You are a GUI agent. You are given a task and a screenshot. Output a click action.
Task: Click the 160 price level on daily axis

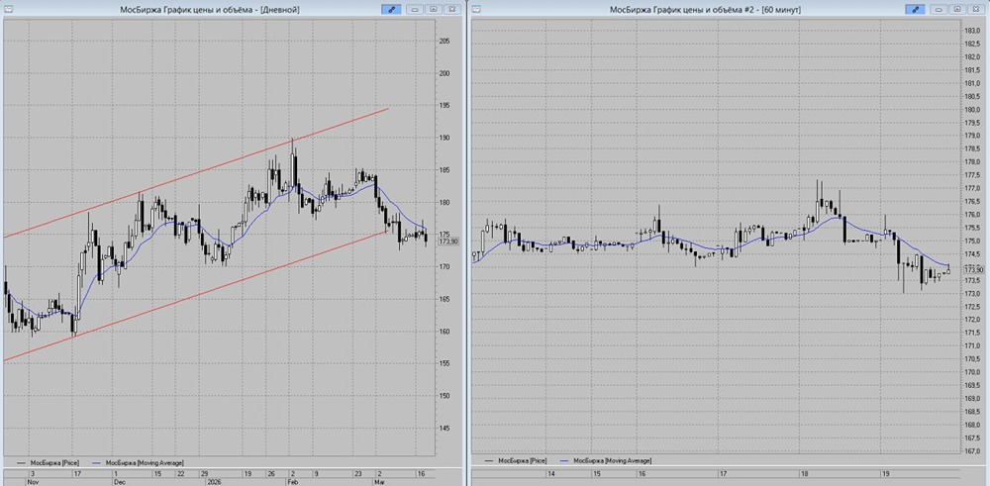coord(444,332)
